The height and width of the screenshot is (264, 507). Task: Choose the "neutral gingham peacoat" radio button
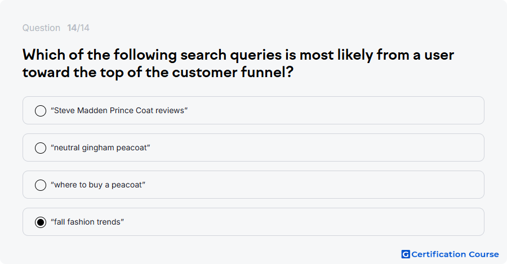click(41, 147)
